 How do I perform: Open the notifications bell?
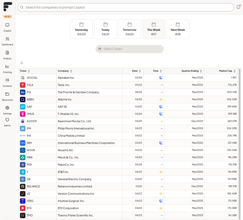pos(238,7)
